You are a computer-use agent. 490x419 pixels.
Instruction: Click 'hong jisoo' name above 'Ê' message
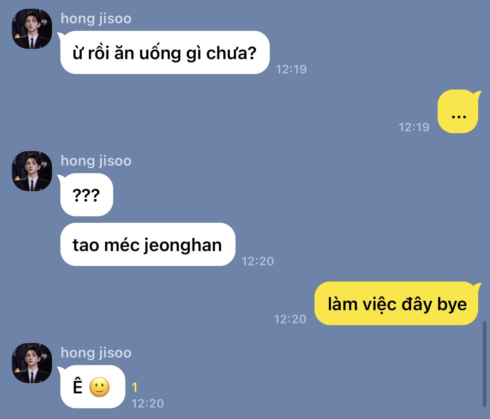[x=96, y=353]
